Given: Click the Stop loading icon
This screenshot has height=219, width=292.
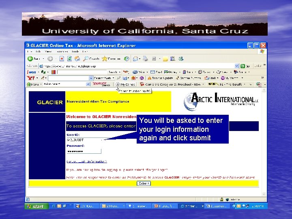Looking at the screenshot, I should [62, 59].
